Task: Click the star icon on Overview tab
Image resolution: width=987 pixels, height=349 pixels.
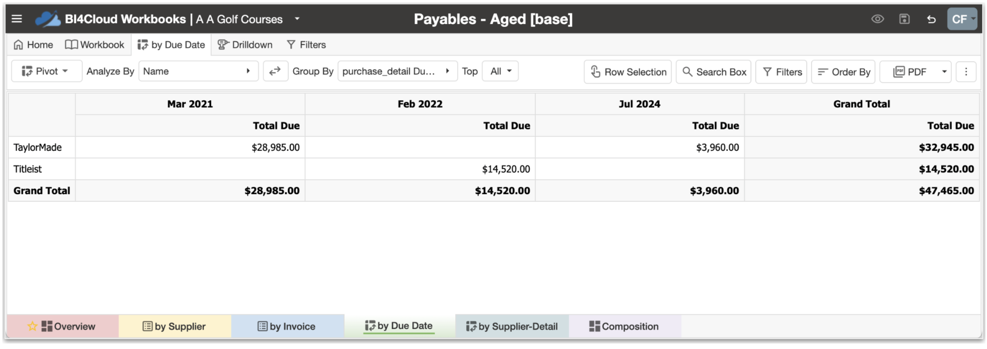Action: [32, 326]
